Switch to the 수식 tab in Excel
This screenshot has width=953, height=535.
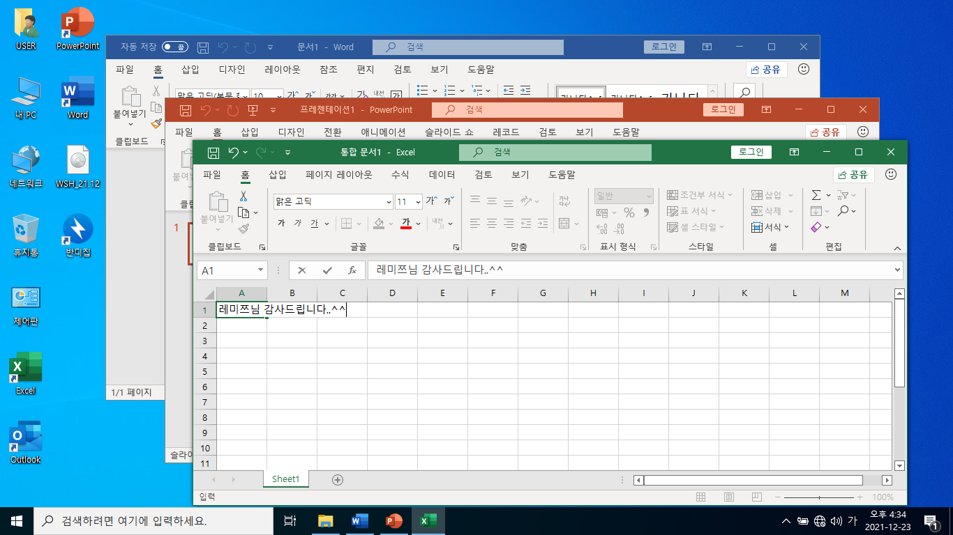click(x=400, y=175)
